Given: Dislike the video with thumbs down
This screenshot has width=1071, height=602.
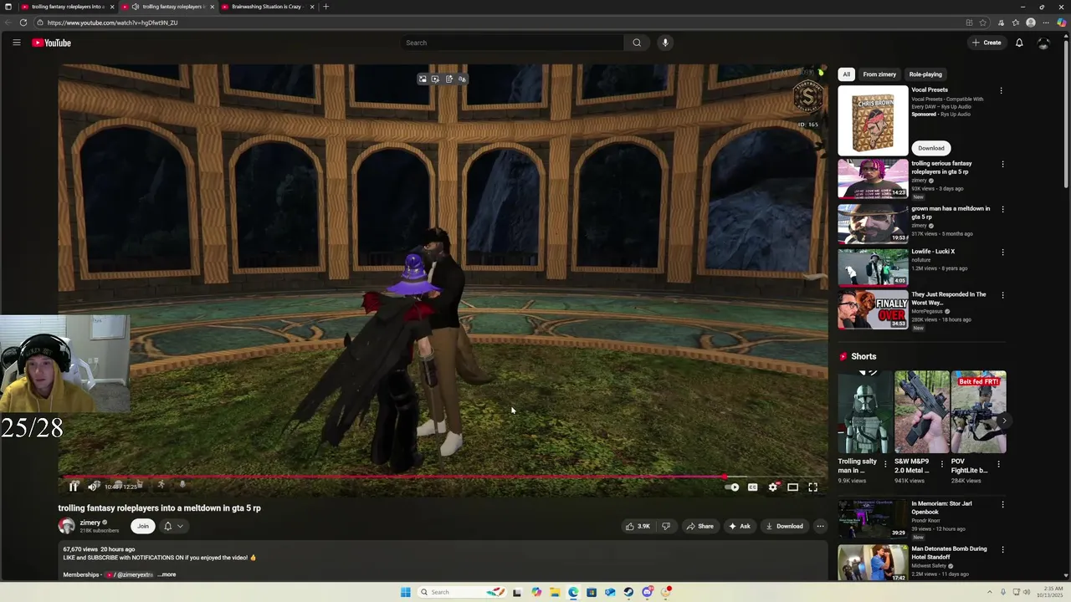Looking at the screenshot, I should 666,526.
